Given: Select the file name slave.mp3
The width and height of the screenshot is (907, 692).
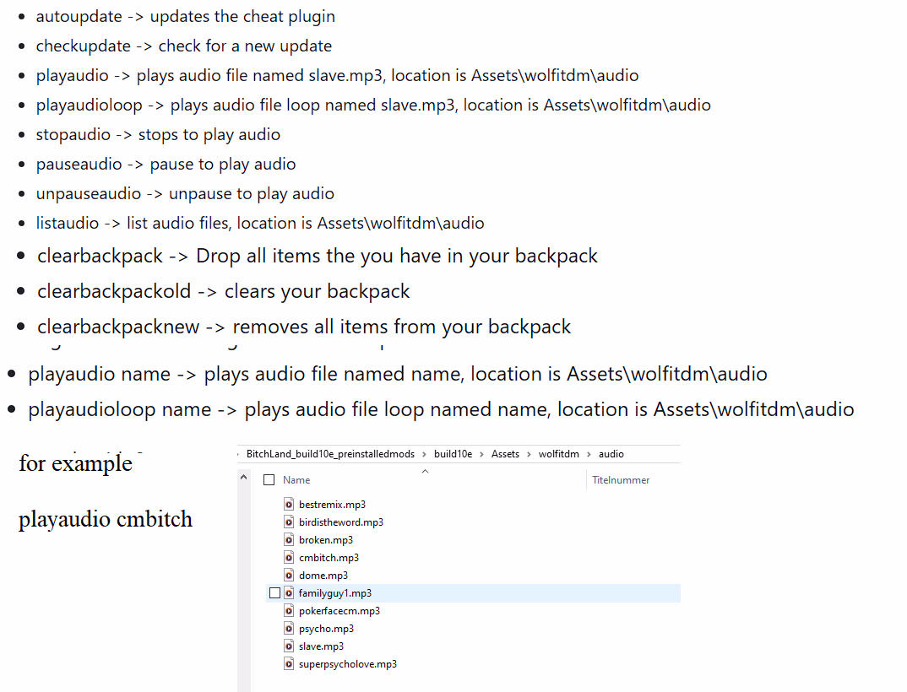Looking at the screenshot, I should (321, 646).
